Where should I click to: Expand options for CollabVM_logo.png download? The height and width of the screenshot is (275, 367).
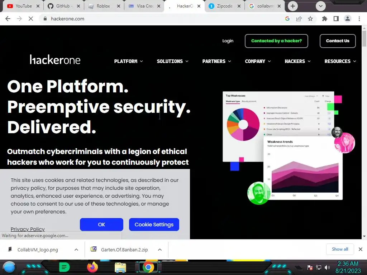(76, 250)
